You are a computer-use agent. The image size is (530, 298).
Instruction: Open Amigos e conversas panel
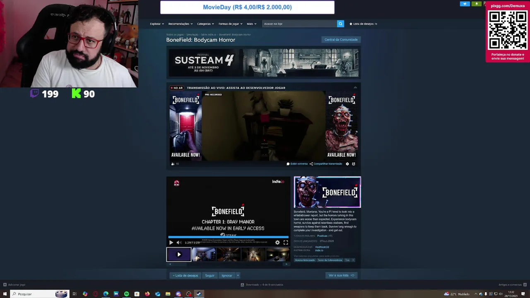click(x=513, y=285)
